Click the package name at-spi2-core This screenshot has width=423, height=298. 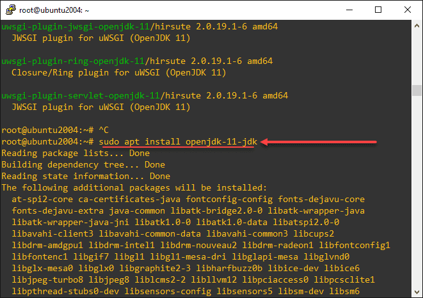pyautogui.click(x=42, y=200)
